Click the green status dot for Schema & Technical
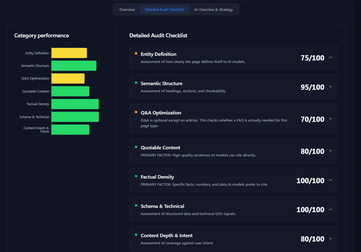The image size is (361, 252). [x=136, y=205]
